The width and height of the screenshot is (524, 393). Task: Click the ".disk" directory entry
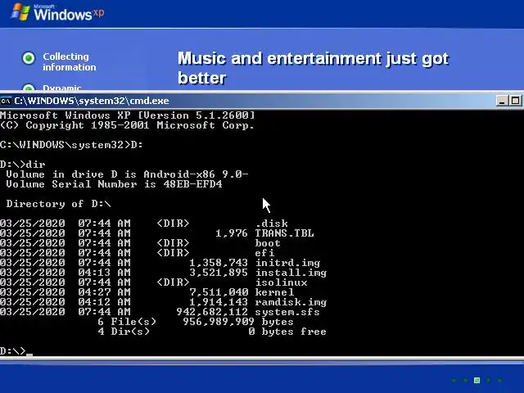(271, 224)
